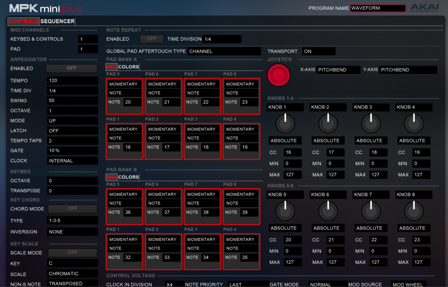Click Knob 2 CC value 17
Image resolution: width=448 pixels, height=287 pixels.
click(x=336, y=152)
